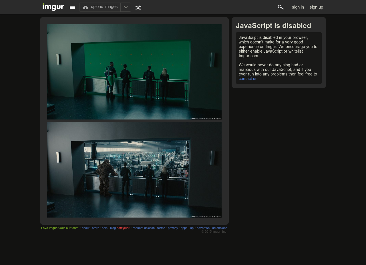
Task: Click the ad choices link
Action: point(220,228)
